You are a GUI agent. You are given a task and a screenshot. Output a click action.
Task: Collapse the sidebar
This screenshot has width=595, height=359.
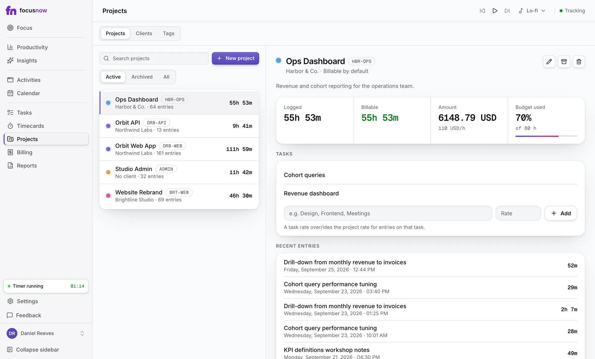tap(46, 350)
